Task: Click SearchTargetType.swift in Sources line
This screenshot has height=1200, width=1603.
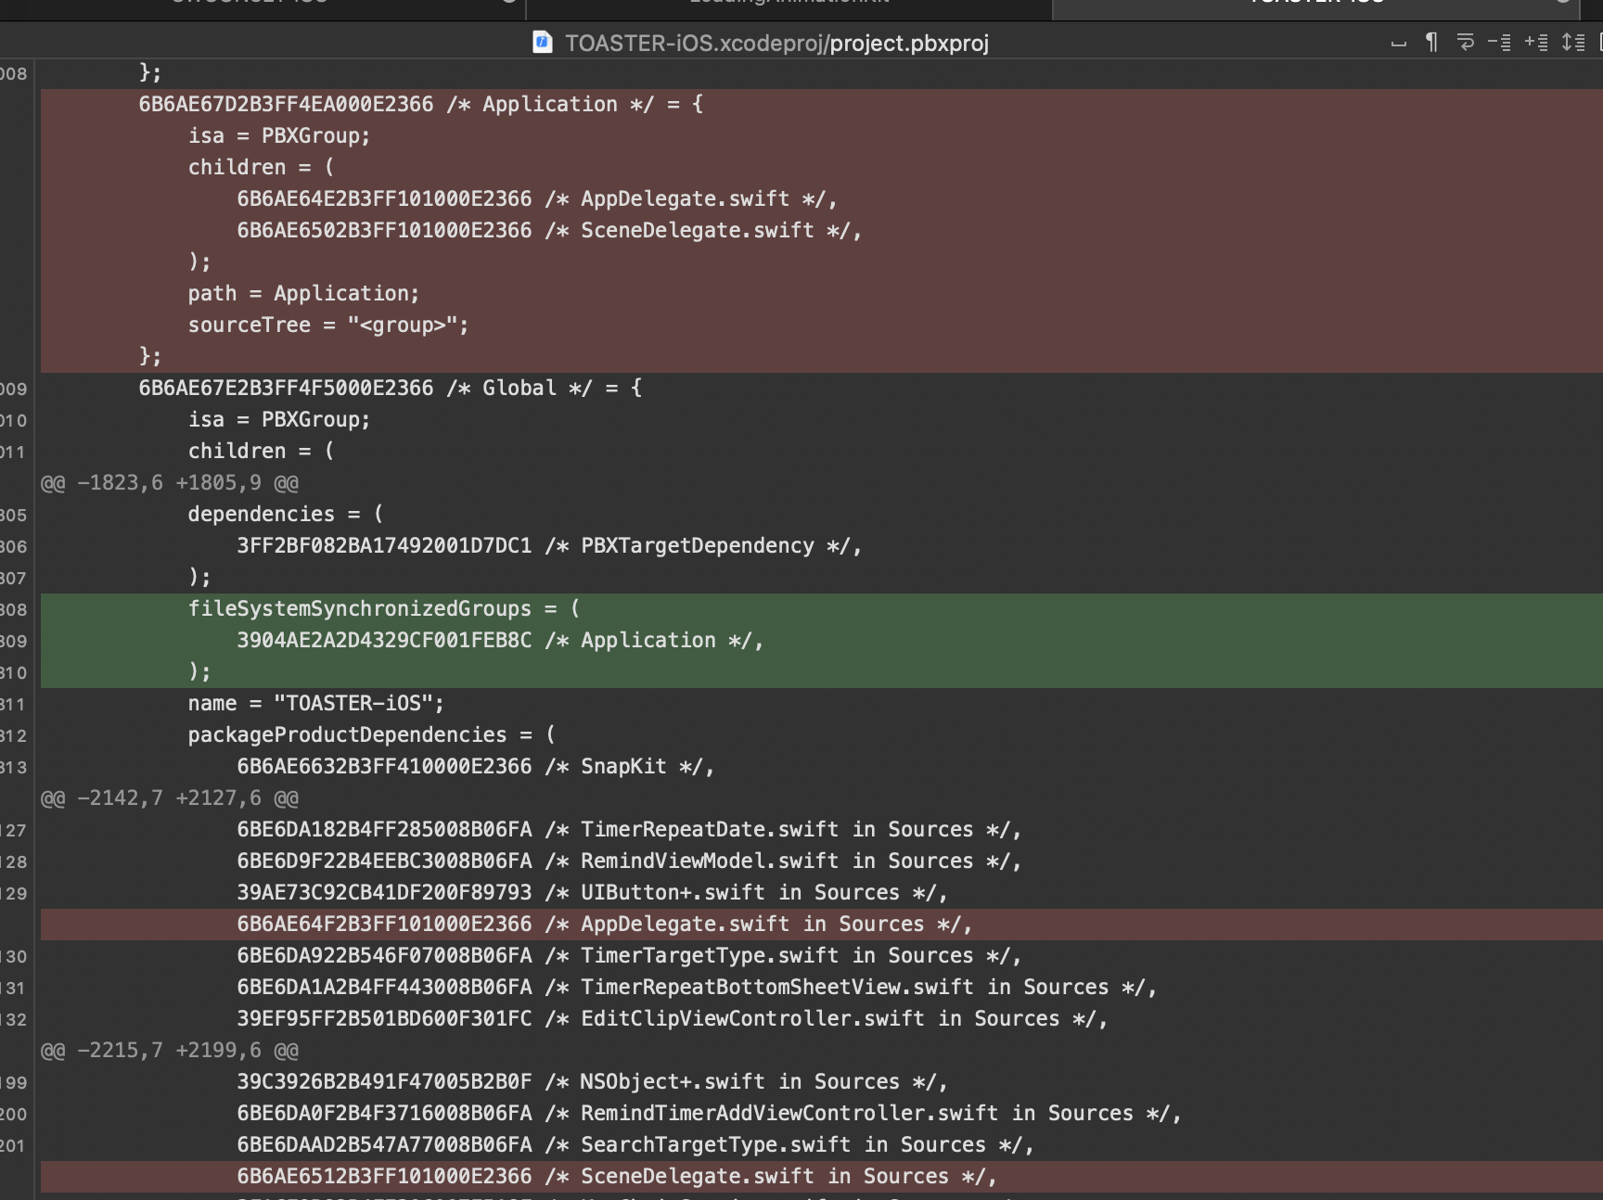Action: pos(822,1145)
